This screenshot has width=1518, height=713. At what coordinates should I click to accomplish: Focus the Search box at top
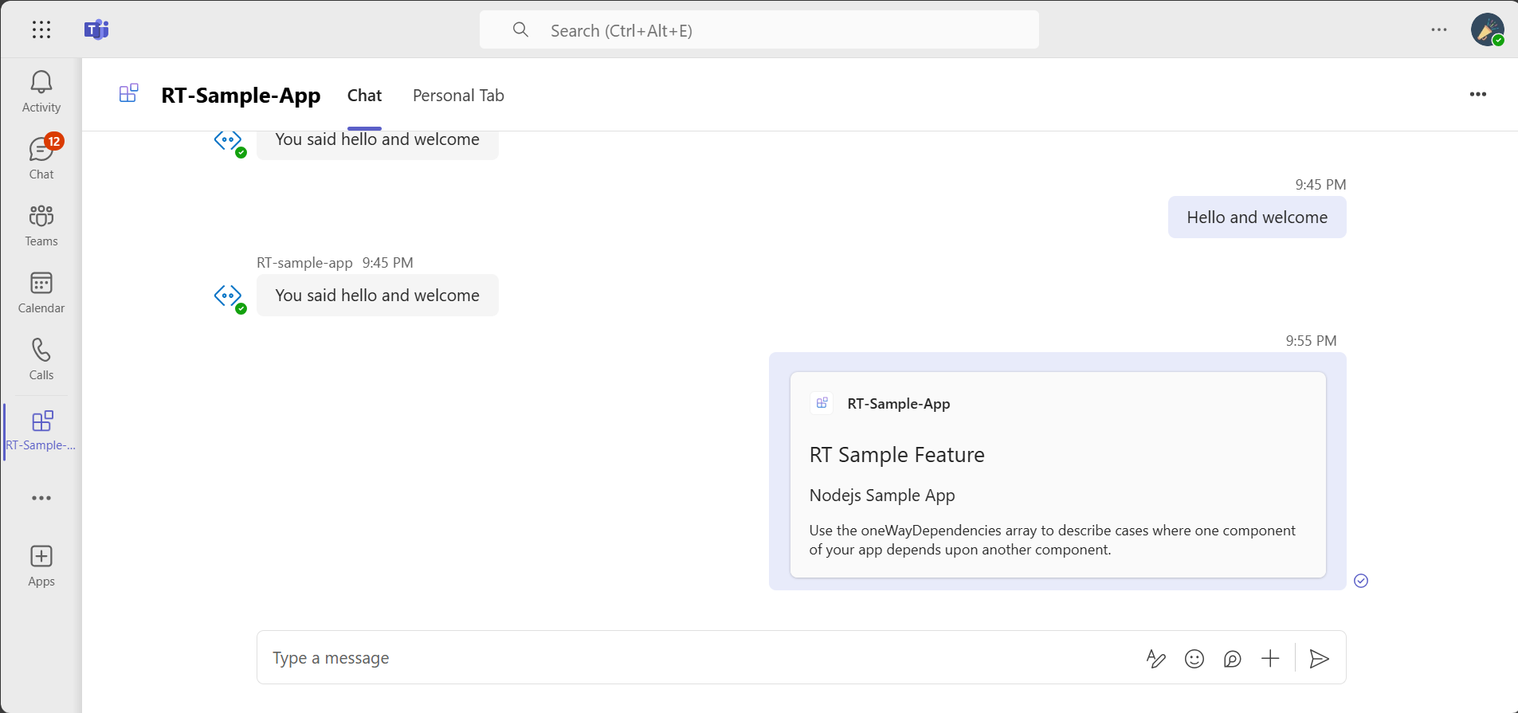click(759, 30)
